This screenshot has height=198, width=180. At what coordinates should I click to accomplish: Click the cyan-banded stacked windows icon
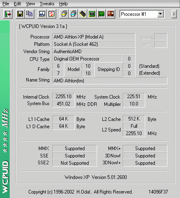tap(73, 14)
